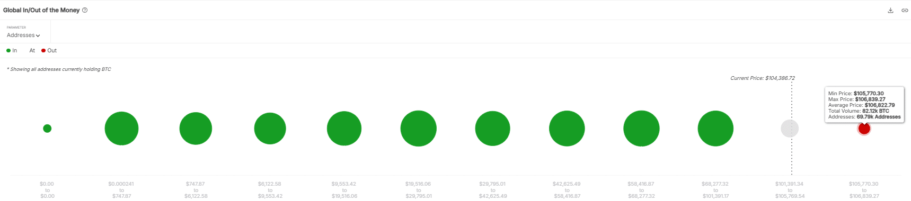Open the Addresses parameter dropdown
The width and height of the screenshot is (911, 201).
pyautogui.click(x=23, y=35)
